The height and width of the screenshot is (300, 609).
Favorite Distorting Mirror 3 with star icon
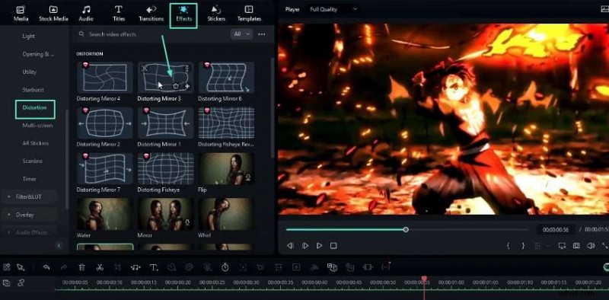click(176, 86)
